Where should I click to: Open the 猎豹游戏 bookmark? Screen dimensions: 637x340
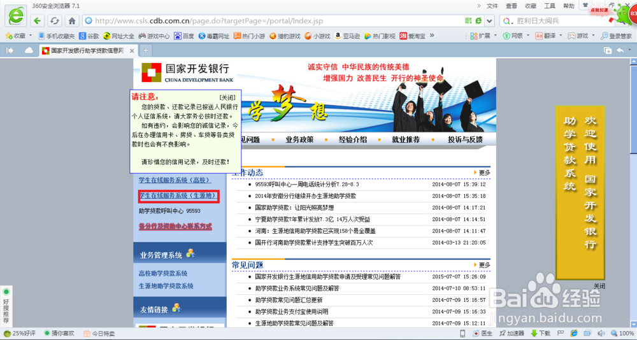[x=285, y=36]
